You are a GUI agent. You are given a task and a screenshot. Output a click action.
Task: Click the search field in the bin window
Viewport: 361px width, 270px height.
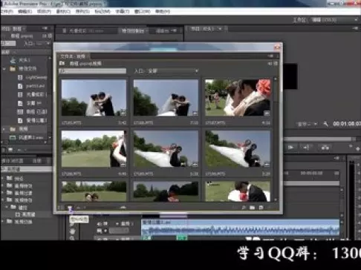pyautogui.click(x=93, y=71)
